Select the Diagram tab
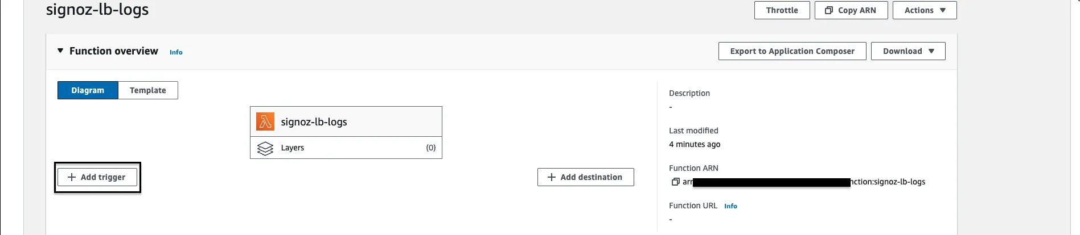Viewport: 1080px width, 235px height. 88,90
